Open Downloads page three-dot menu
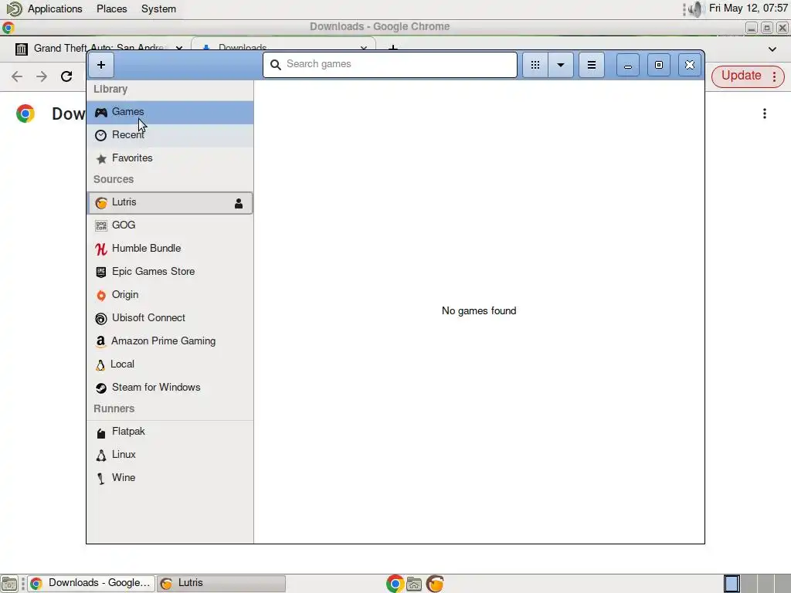 tap(764, 114)
